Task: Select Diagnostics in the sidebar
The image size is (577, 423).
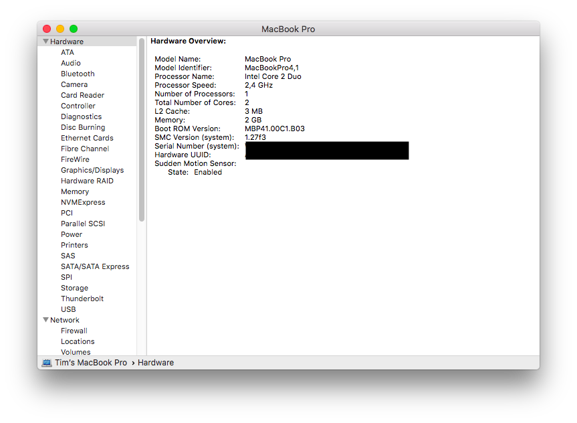Action: click(x=82, y=116)
